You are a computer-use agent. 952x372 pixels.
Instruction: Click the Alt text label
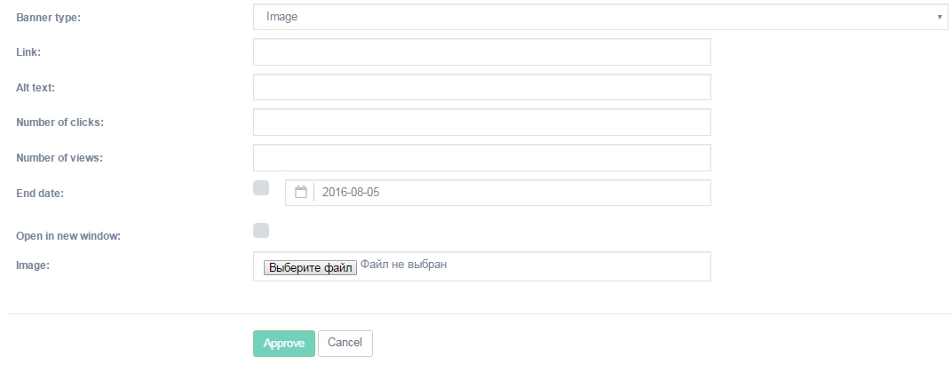[36, 87]
